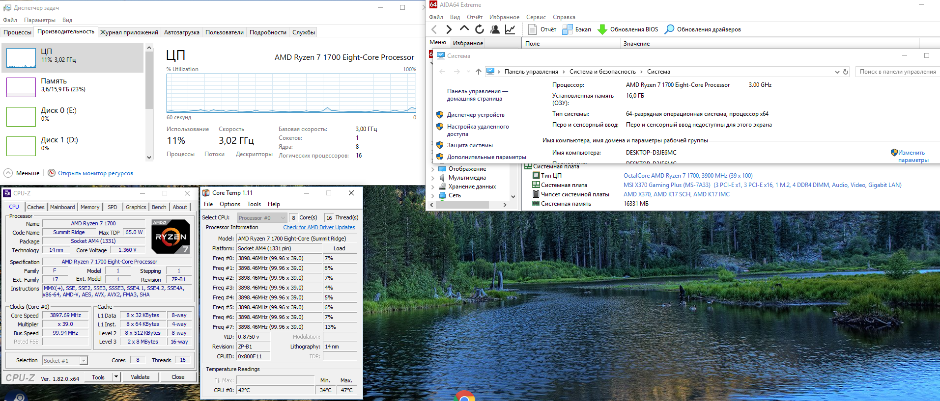This screenshot has height=401, width=940.
Task: Click the CPU-Z title bar icon
Action: click(7, 193)
